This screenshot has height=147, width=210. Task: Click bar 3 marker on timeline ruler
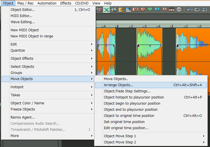[172, 26]
